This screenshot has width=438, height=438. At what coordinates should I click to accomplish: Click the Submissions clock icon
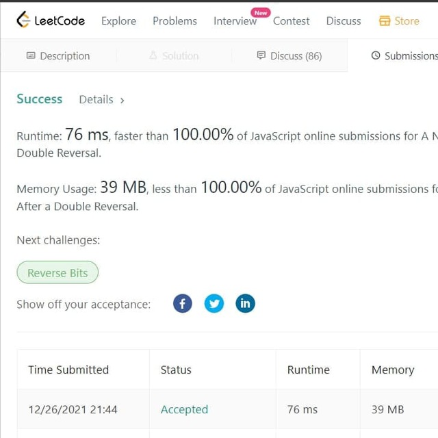point(376,55)
